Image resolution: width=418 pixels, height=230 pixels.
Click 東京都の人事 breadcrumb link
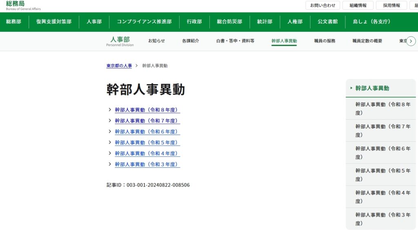pyautogui.click(x=119, y=66)
